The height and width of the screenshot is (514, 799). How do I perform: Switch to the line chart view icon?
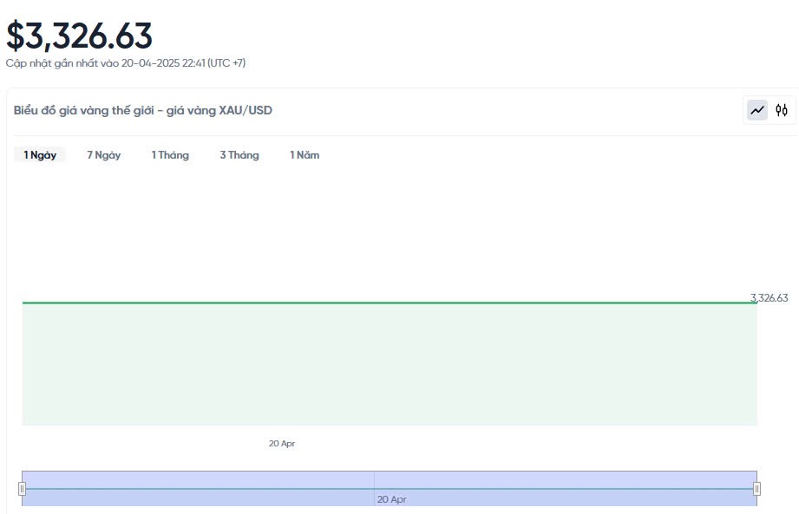pyautogui.click(x=757, y=110)
